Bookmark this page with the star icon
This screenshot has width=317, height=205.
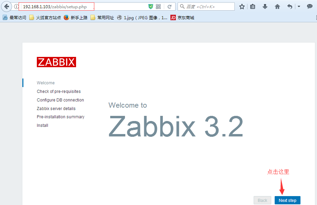point(242,7)
